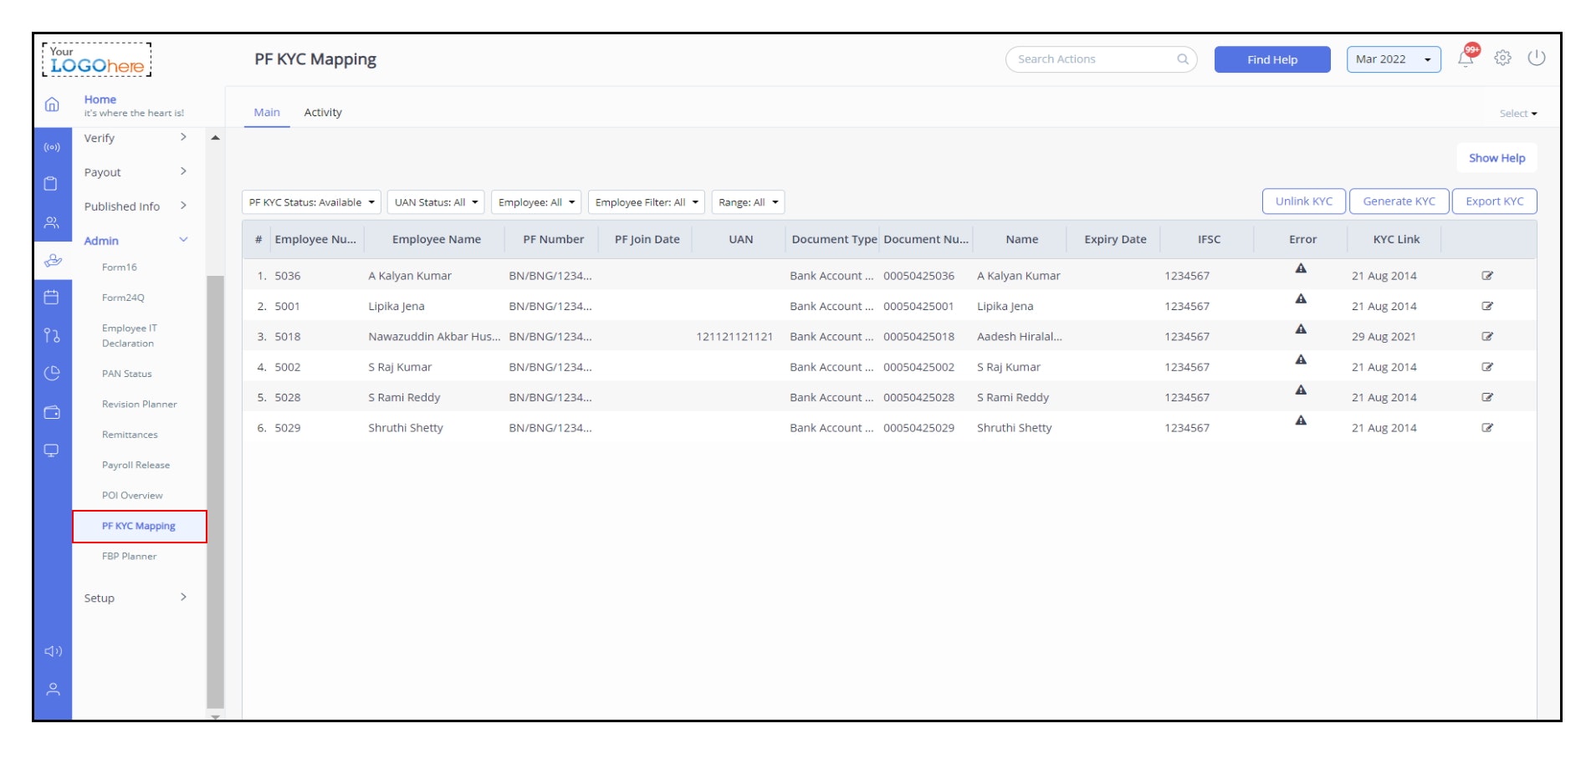Click the error warning triangle for S Raj Kumar
The width and height of the screenshot is (1586, 759).
click(1302, 358)
